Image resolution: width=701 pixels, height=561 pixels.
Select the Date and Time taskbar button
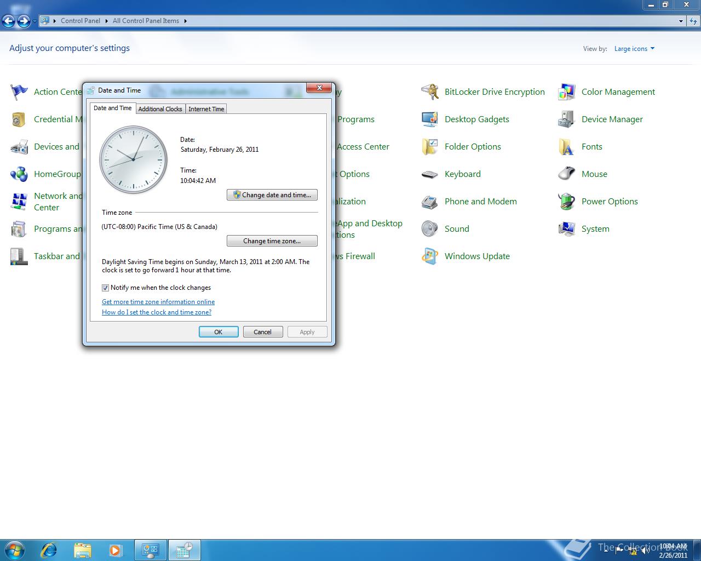184,549
